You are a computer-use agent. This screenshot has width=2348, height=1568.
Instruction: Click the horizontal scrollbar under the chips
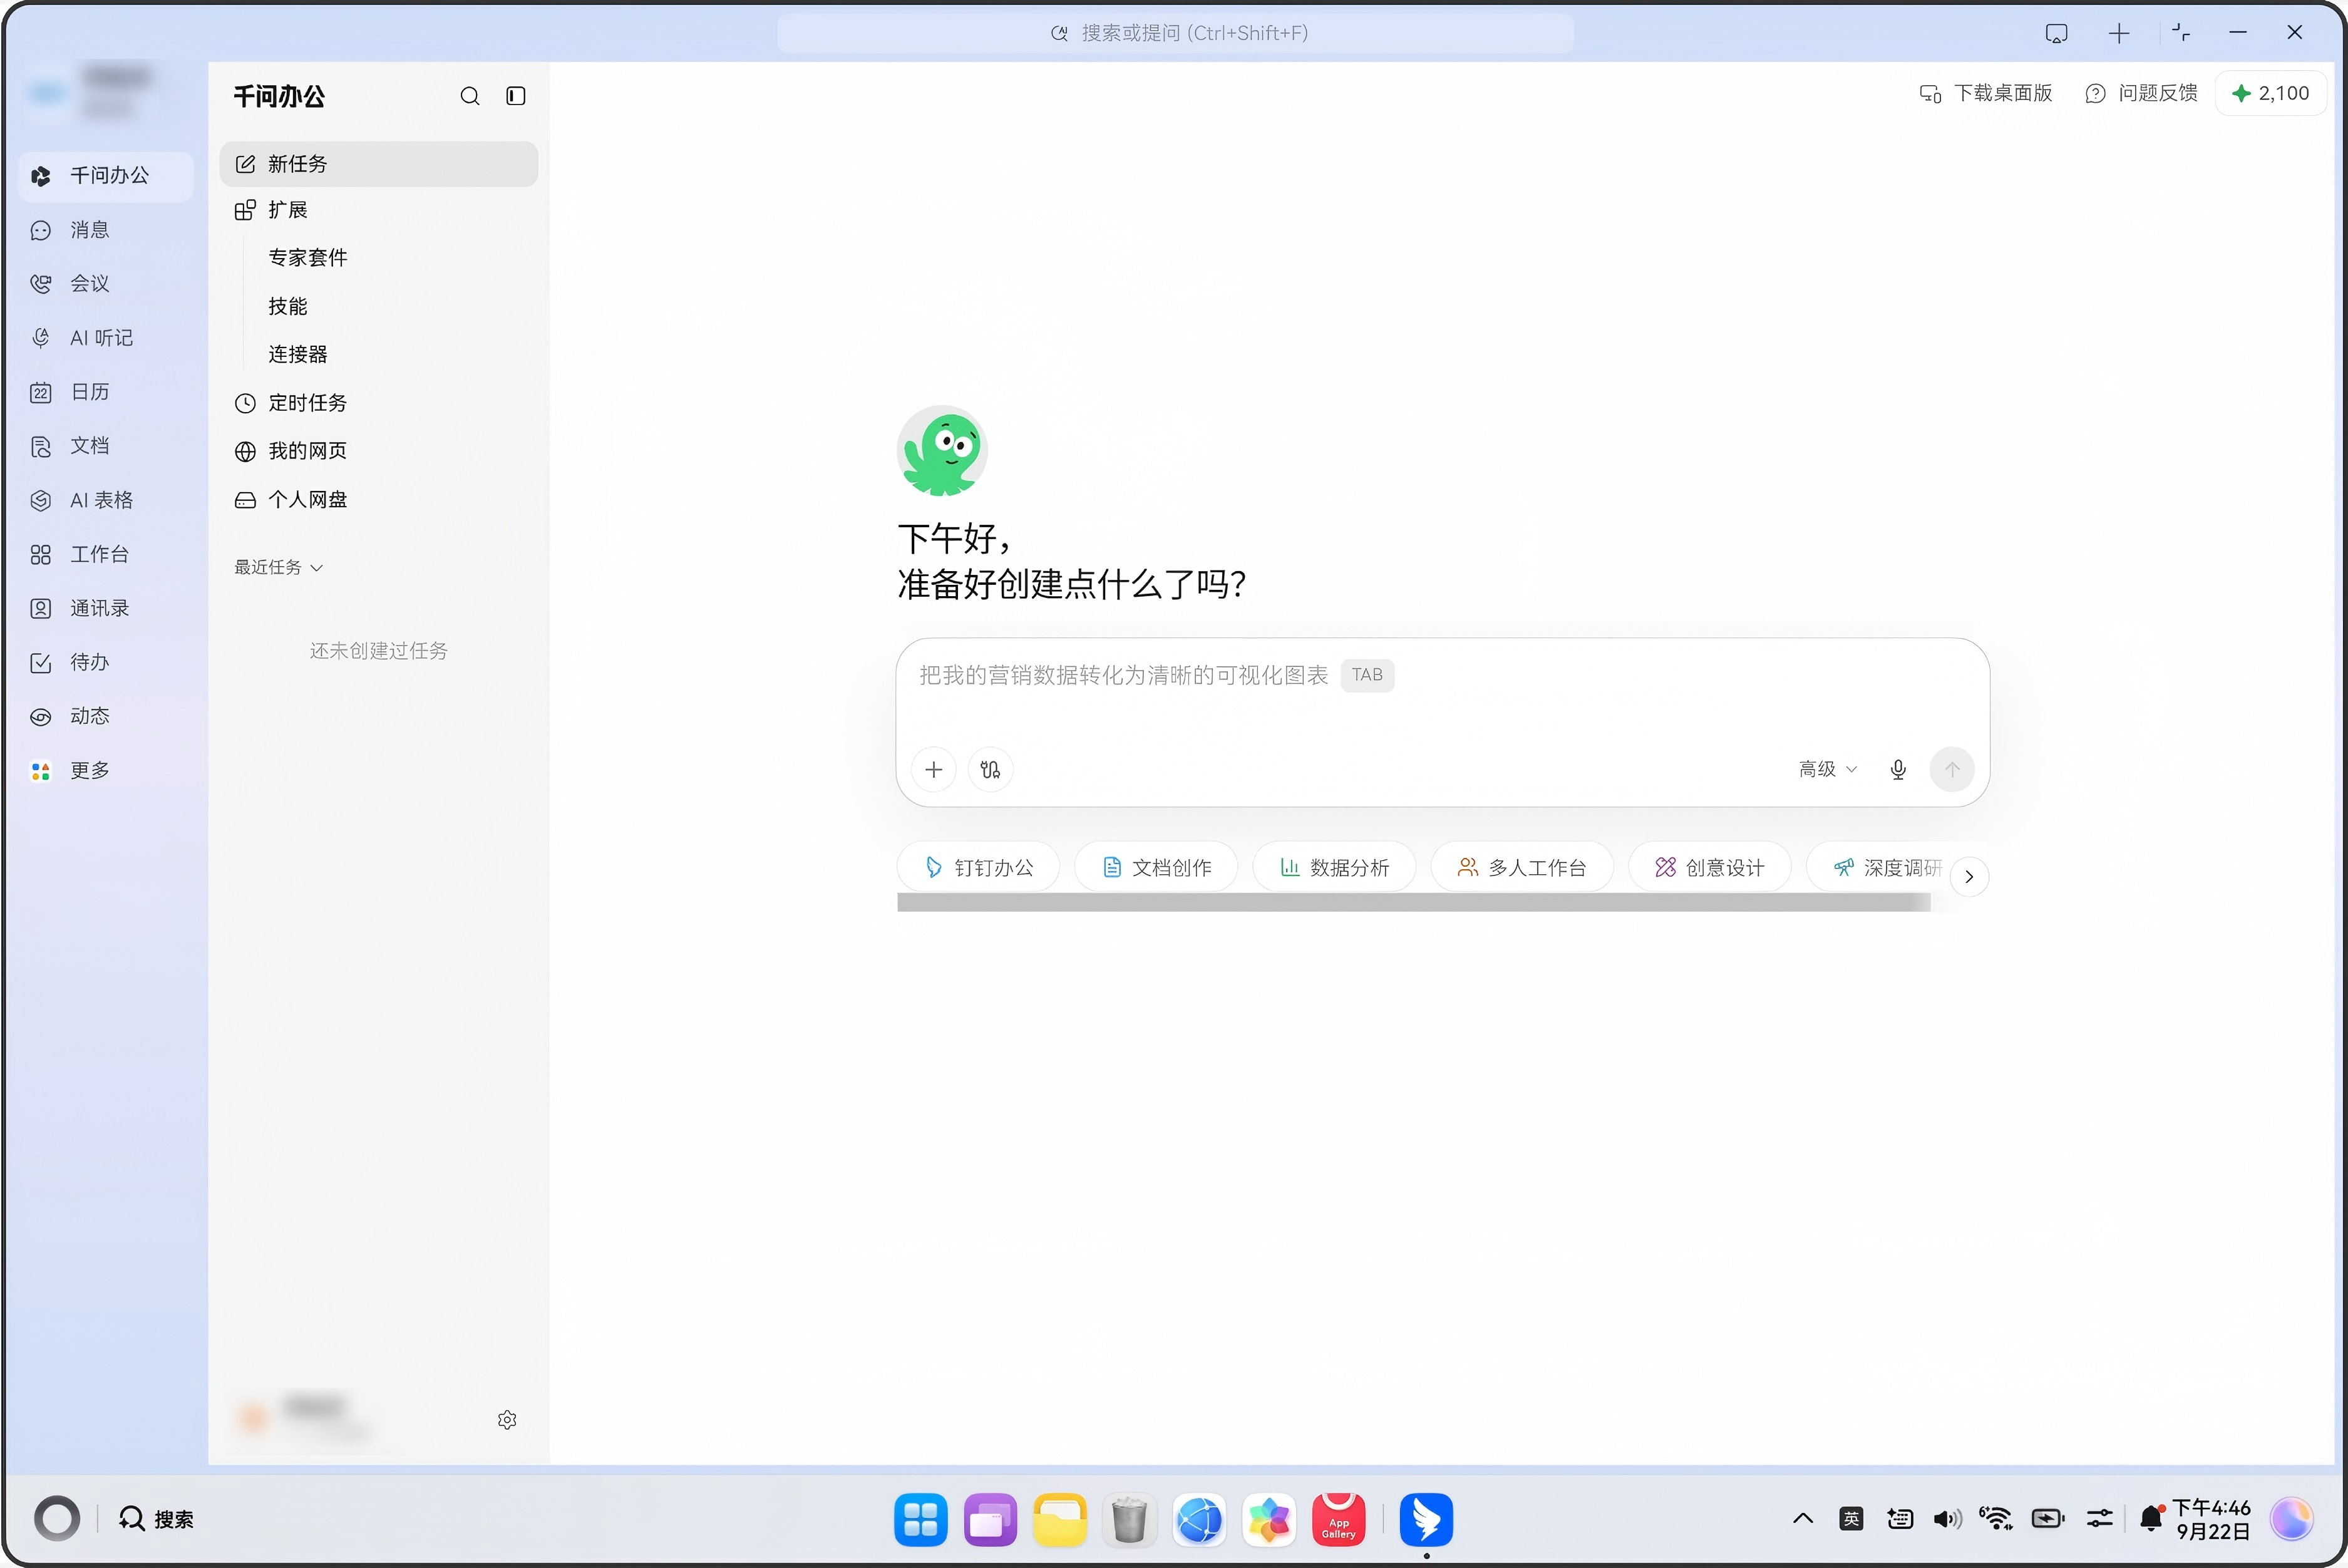(x=1414, y=903)
